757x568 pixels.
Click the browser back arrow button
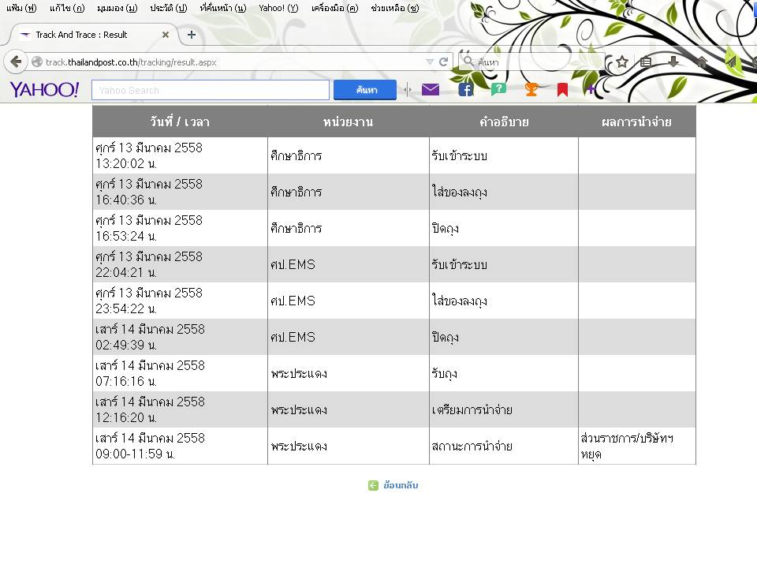pos(16,62)
